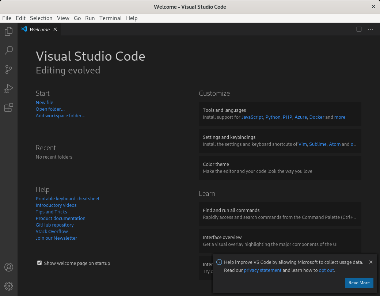Image resolution: width=380 pixels, height=296 pixels.
Task: Open the Stack Overflow link
Action: [x=52, y=232]
